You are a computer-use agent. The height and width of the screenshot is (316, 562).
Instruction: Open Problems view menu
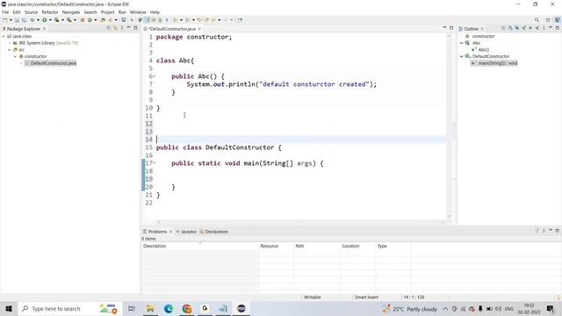(544, 231)
